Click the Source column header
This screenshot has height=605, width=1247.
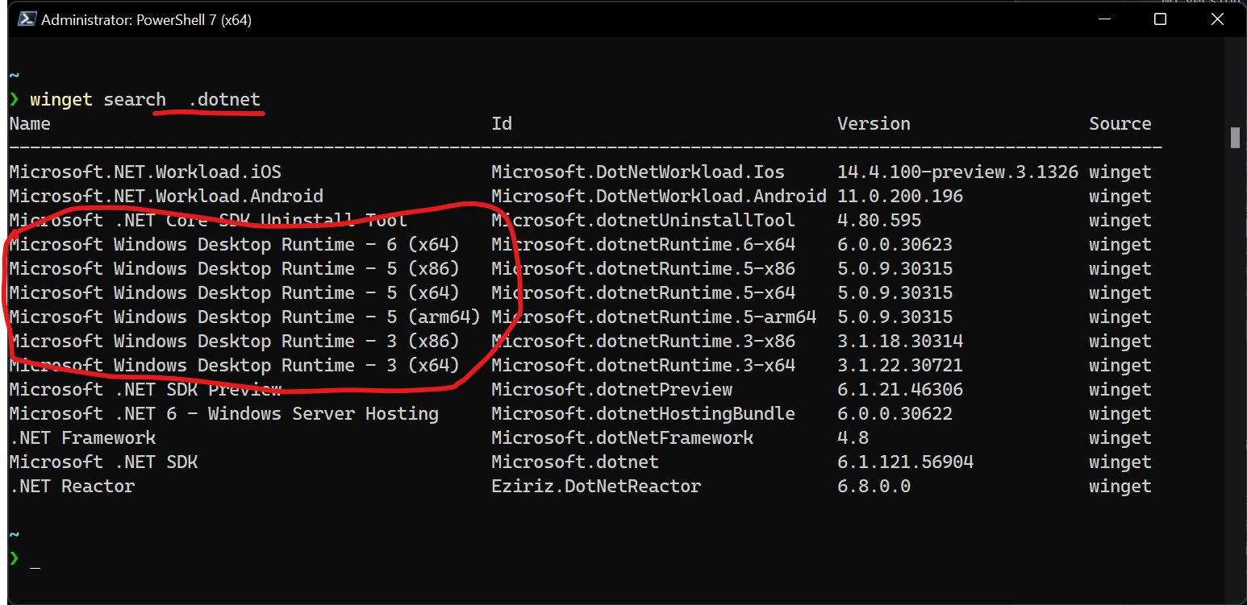[x=1120, y=123]
